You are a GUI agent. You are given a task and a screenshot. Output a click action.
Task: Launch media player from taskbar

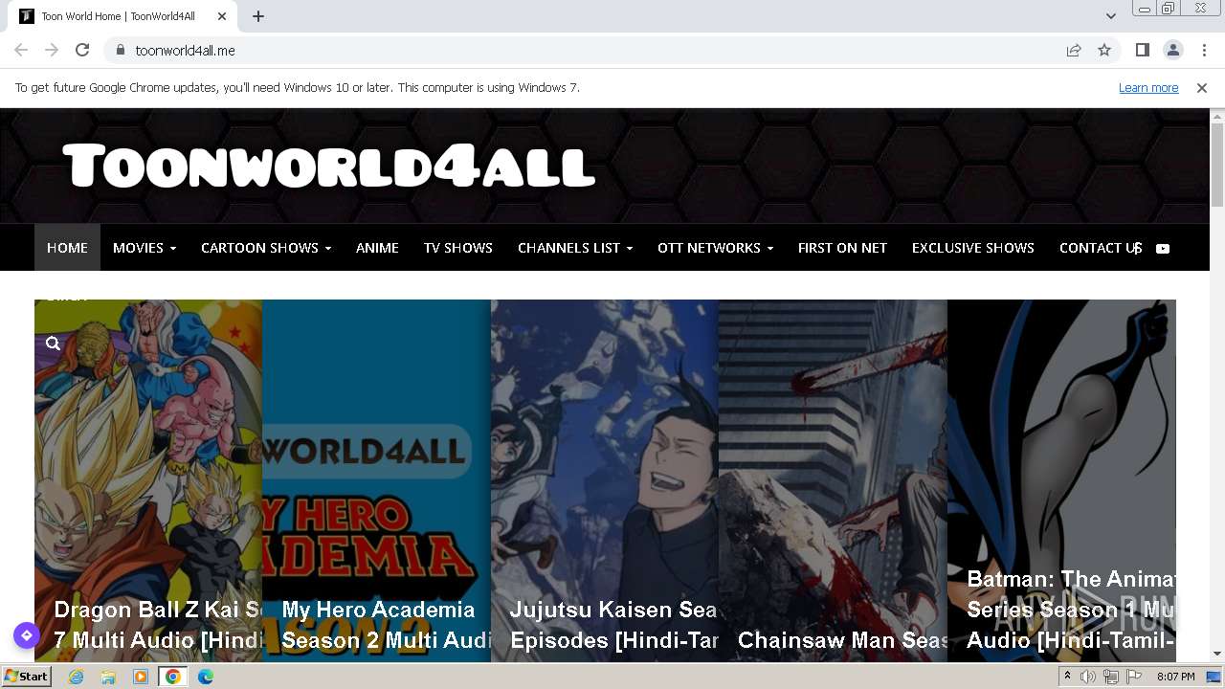(141, 677)
